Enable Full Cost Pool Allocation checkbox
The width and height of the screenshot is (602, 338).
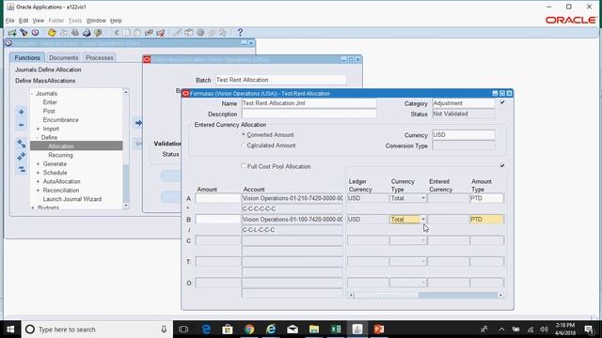244,166
